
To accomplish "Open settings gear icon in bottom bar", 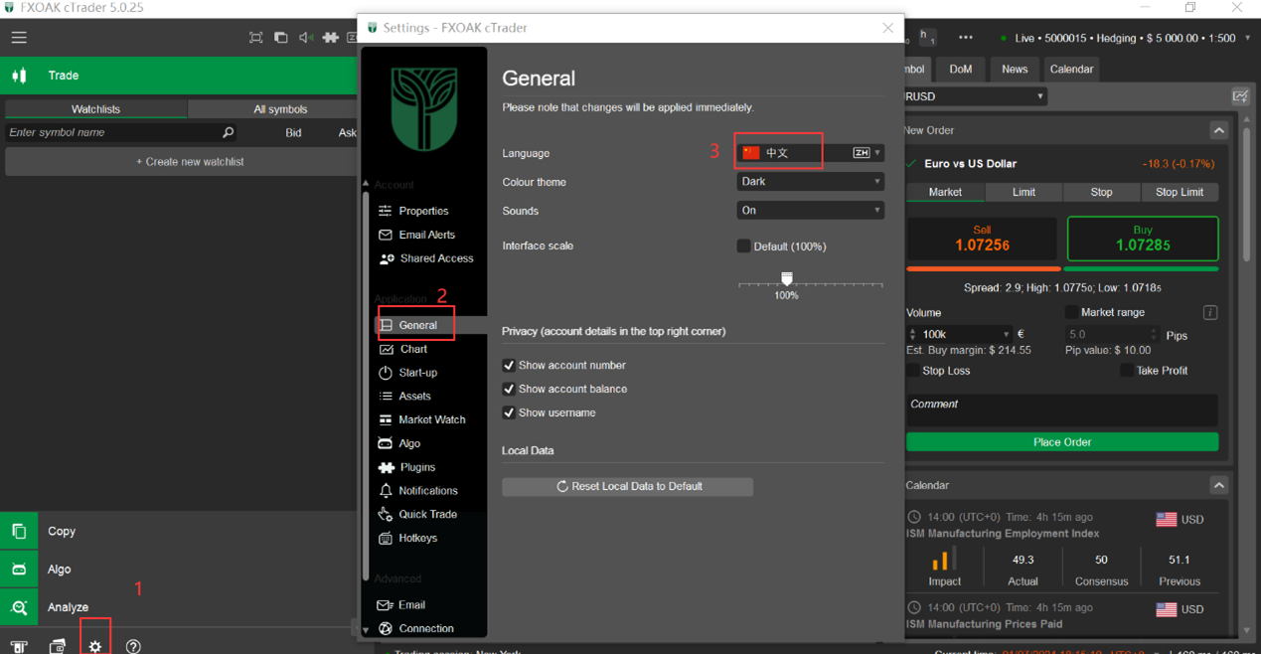I will coord(95,646).
